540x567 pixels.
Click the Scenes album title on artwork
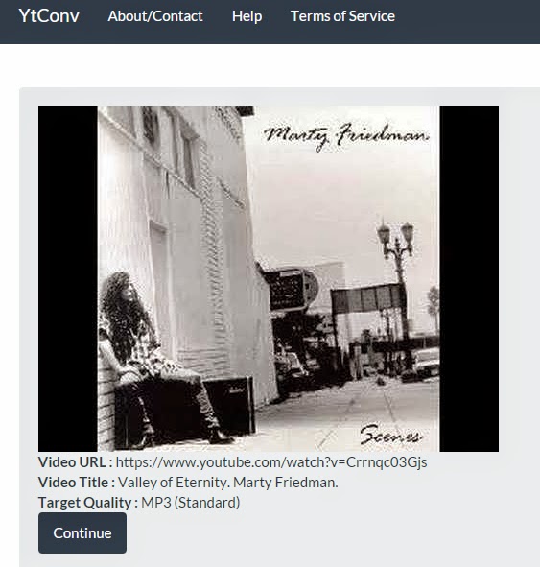(x=391, y=435)
